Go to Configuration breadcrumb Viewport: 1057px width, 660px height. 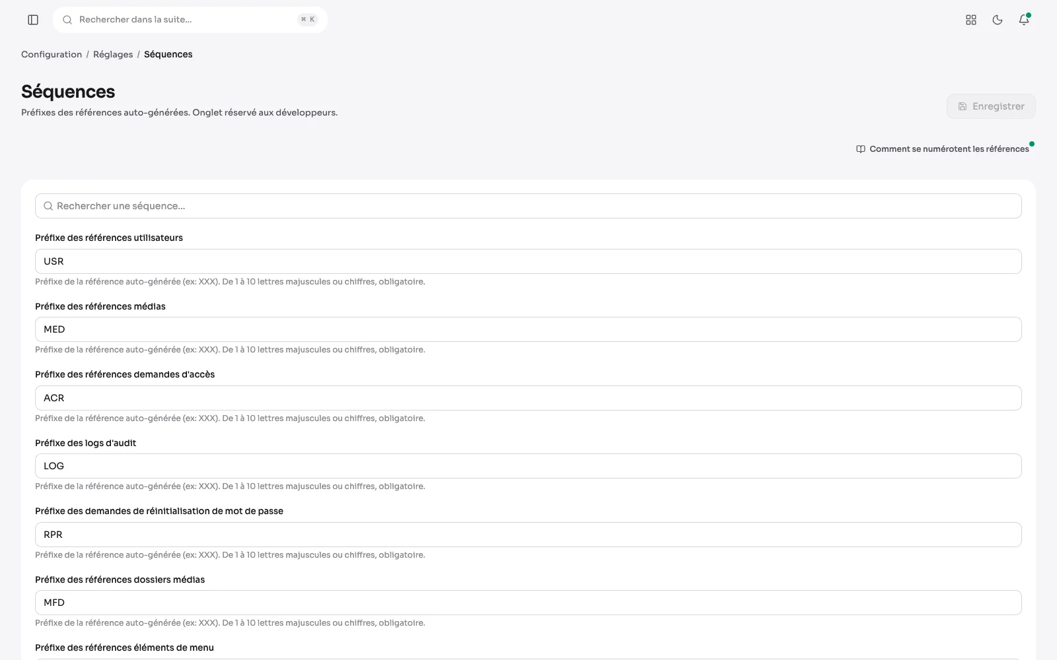[52, 54]
